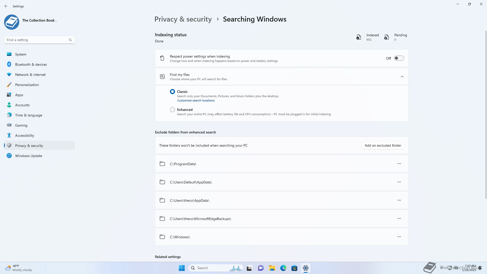487x274 pixels.
Task: Click the Gaming controller icon
Action: tap(9, 125)
